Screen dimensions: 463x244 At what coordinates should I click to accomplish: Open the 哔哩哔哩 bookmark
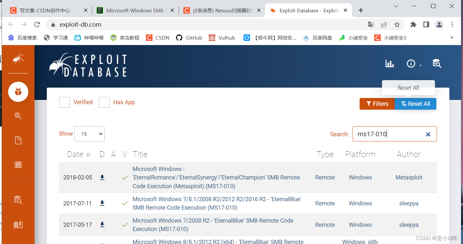[x=89, y=38]
